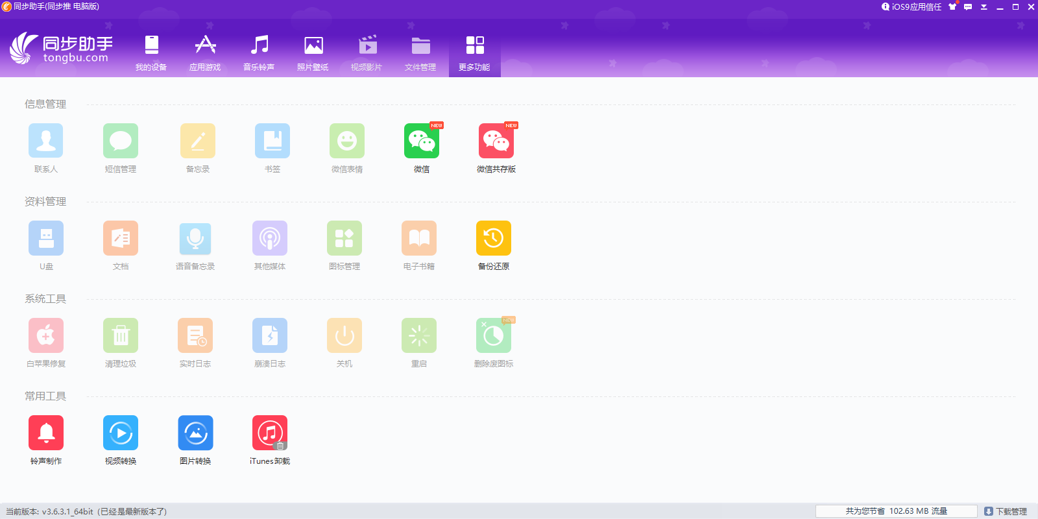Open 白苹果修复 Apple logo repair tool
This screenshot has height=519, width=1038.
[x=46, y=336]
